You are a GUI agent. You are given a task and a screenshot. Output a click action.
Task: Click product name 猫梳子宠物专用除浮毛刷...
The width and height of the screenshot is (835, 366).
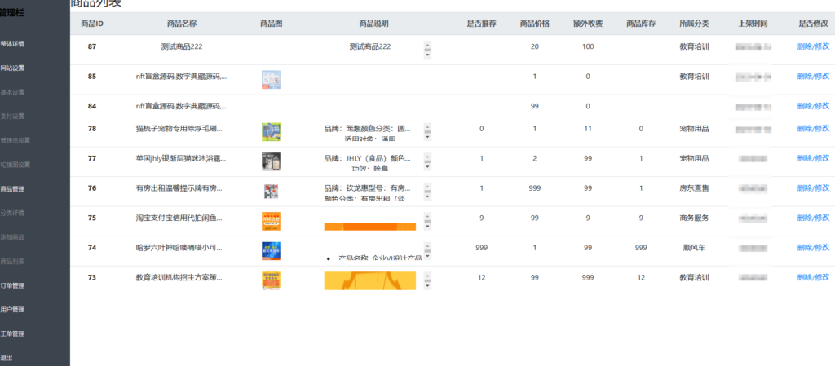(x=179, y=128)
